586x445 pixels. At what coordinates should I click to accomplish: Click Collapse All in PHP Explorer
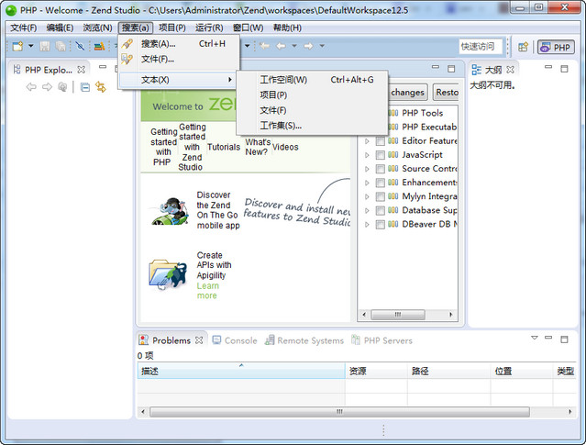(85, 87)
